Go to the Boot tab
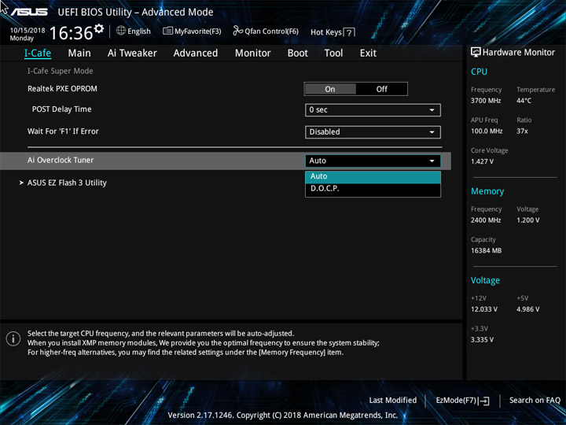Viewport: 566px width, 425px height. click(298, 54)
